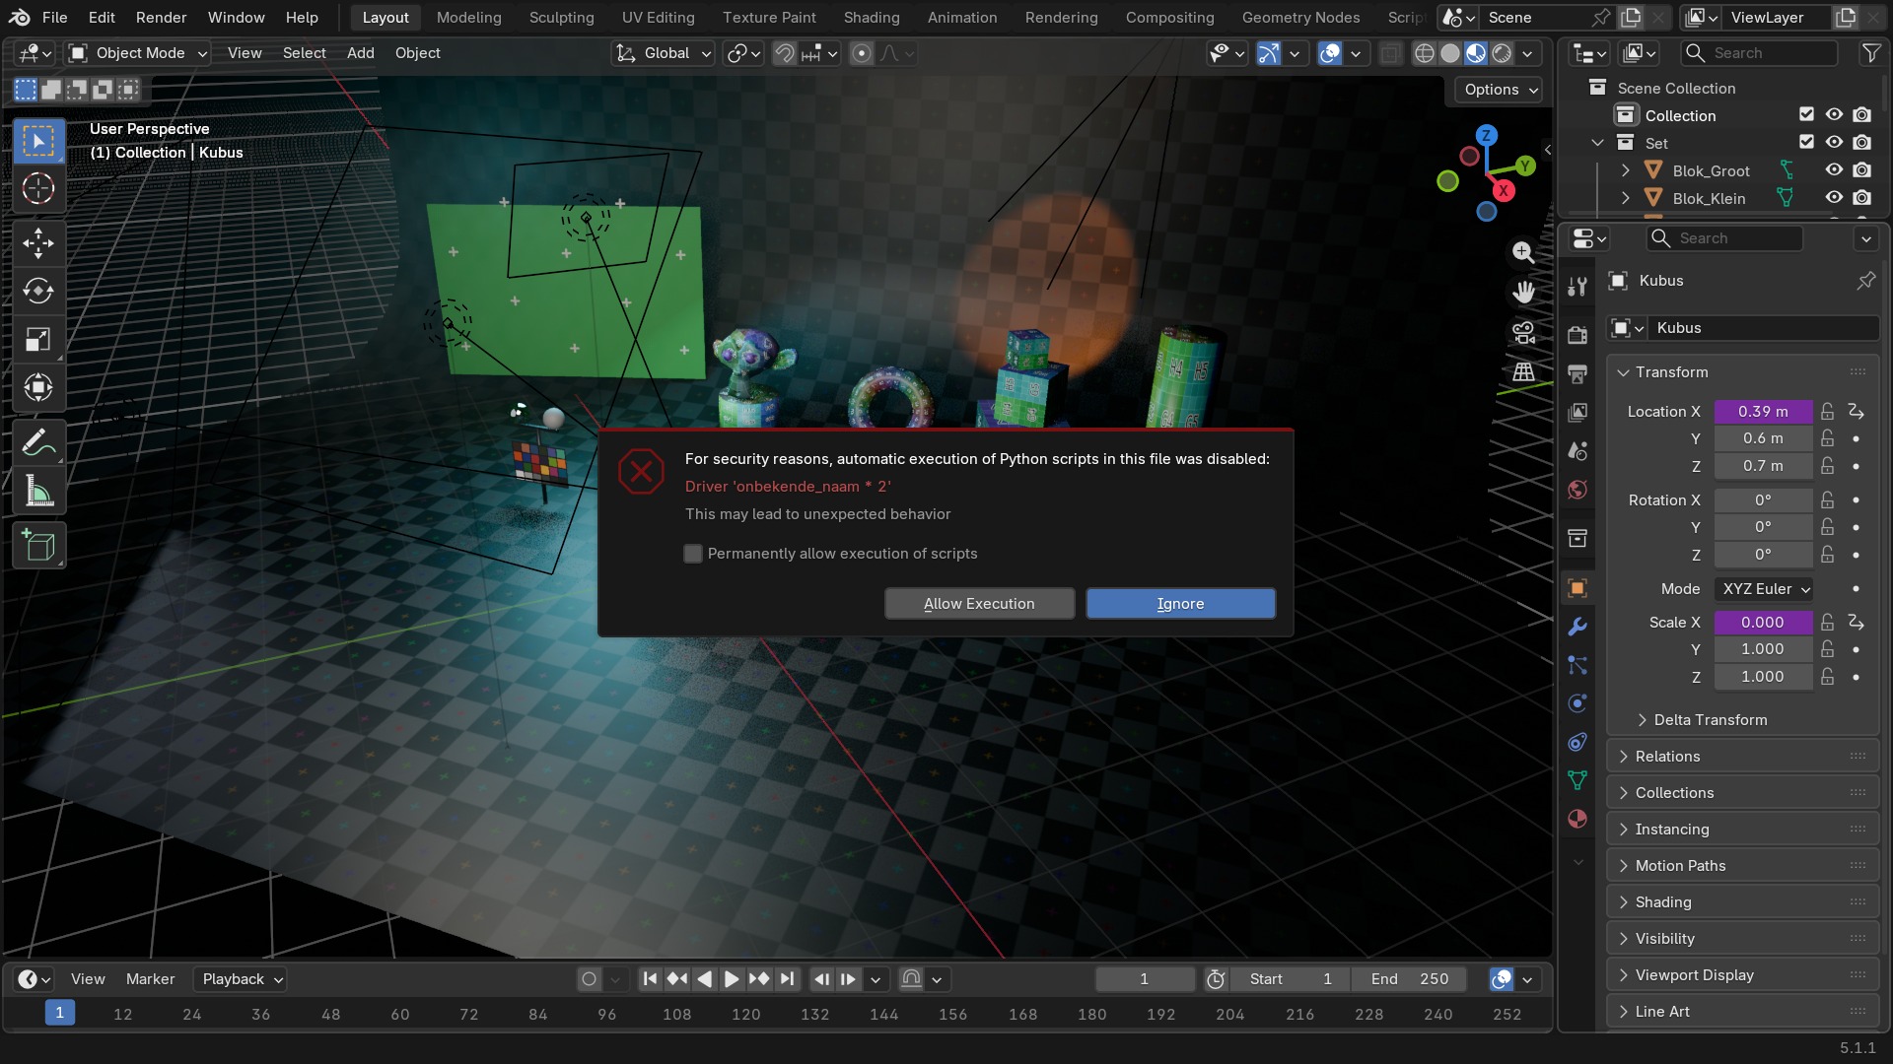Select the Move tool in toolbar
The image size is (1893, 1064).
(x=38, y=243)
